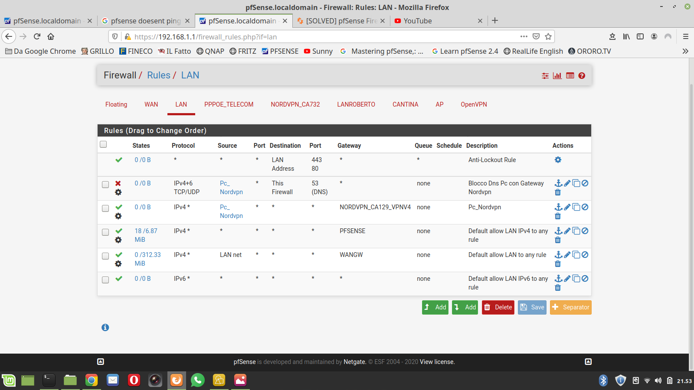Image resolution: width=694 pixels, height=390 pixels.
Task: Copy the Default allow LAN IPv6 rule
Action: click(x=576, y=279)
